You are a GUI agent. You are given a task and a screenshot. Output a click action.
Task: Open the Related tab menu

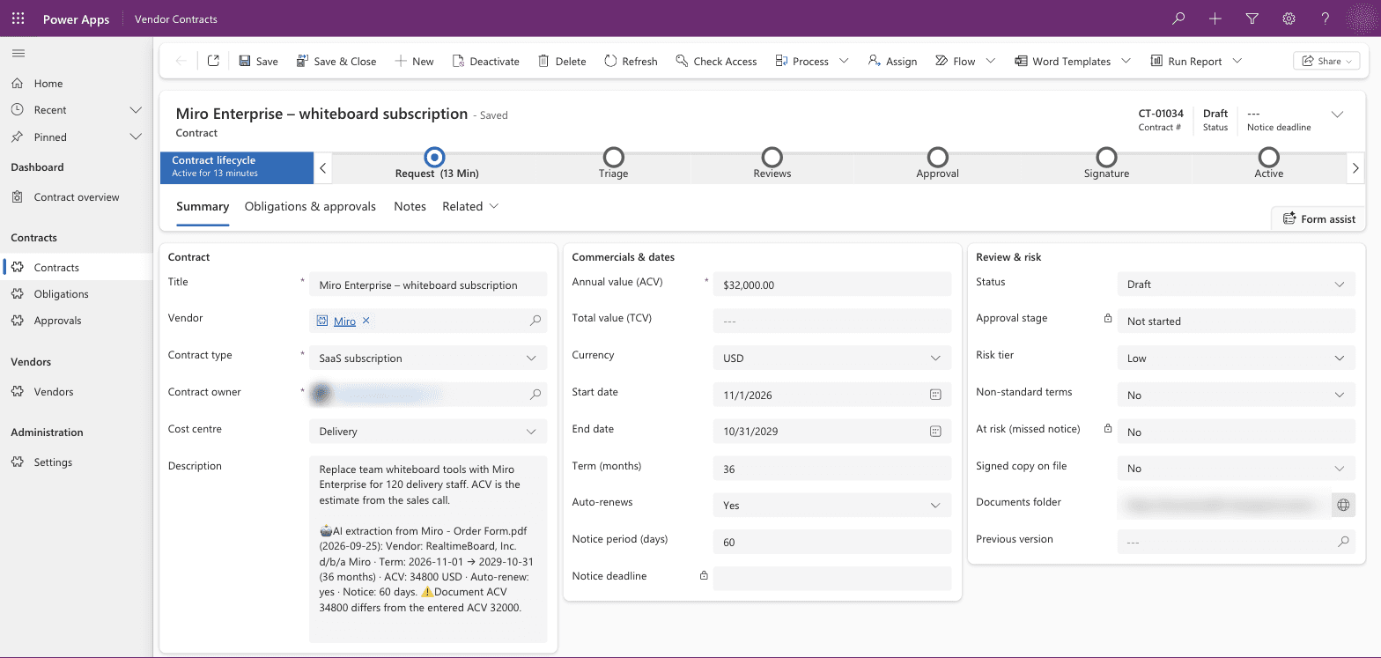pyautogui.click(x=470, y=206)
